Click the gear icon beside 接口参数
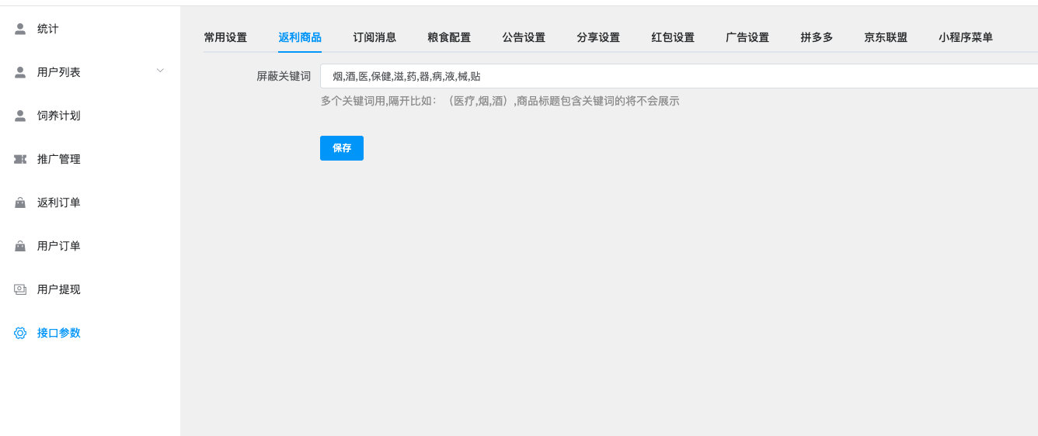Screen dimensions: 1038x436 click(x=20, y=333)
